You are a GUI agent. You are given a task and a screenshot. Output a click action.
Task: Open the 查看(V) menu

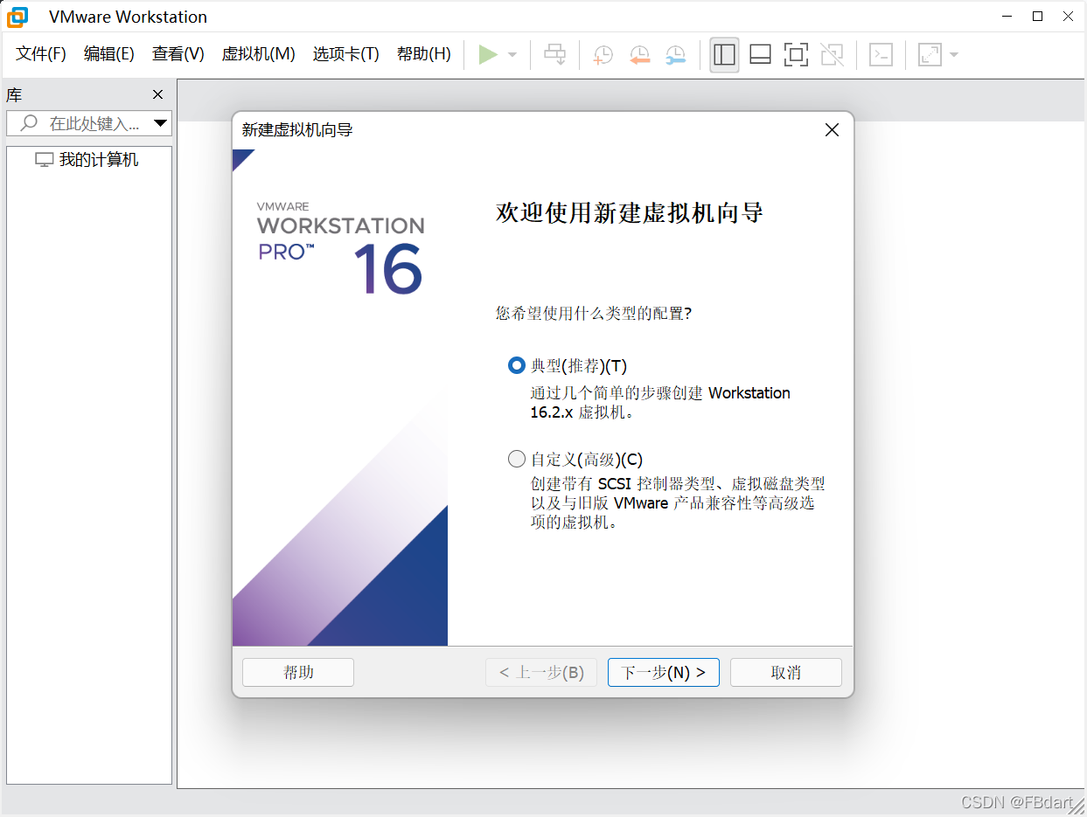point(178,54)
